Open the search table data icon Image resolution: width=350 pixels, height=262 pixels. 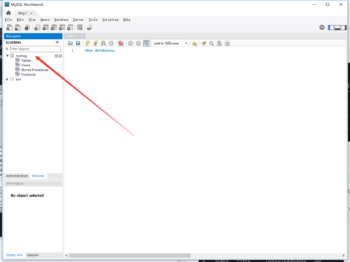80,27
